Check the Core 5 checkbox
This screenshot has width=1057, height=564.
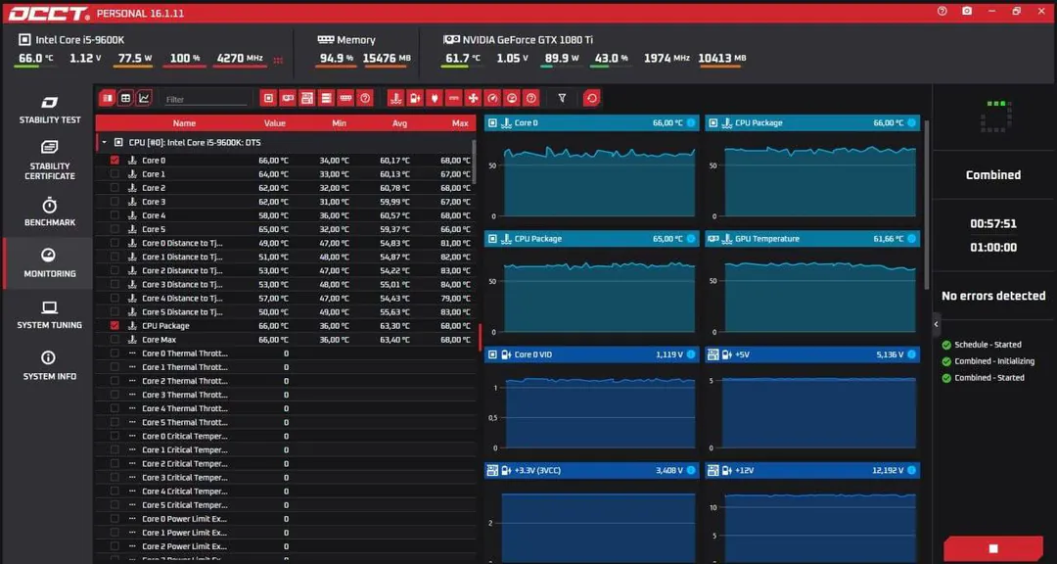point(115,229)
